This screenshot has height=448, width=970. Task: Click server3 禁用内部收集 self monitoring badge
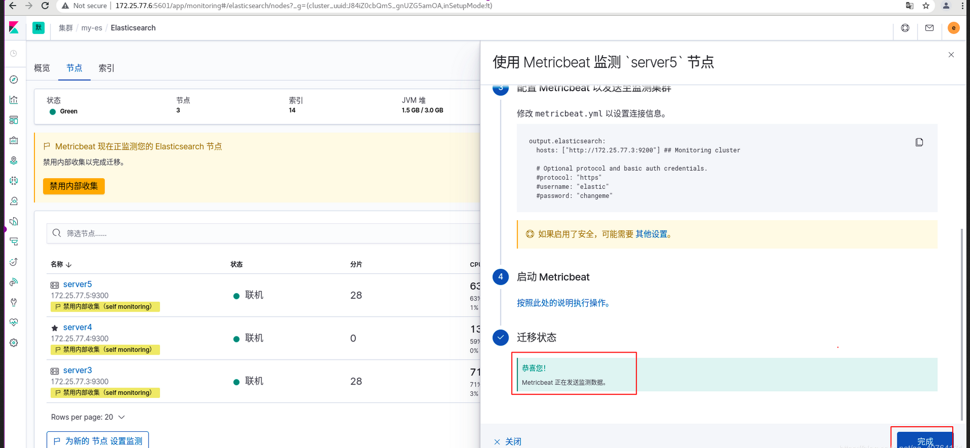coord(105,393)
